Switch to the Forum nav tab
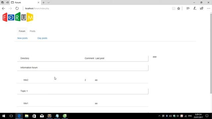This screenshot has height=119, width=212. [22, 31]
